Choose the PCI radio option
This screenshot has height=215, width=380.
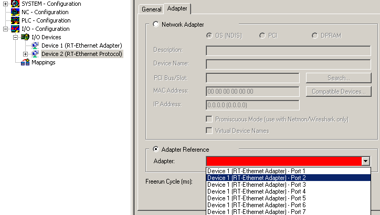(x=262, y=36)
